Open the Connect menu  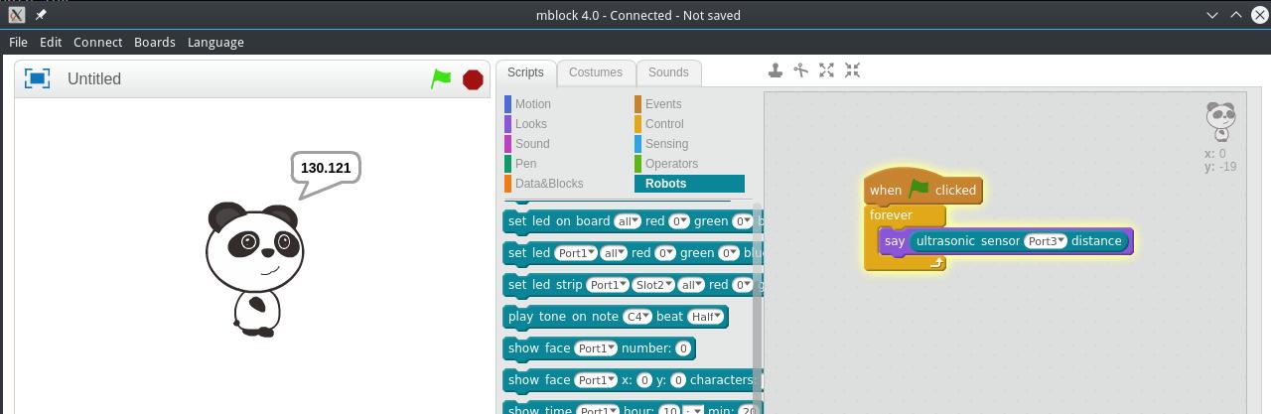click(97, 42)
